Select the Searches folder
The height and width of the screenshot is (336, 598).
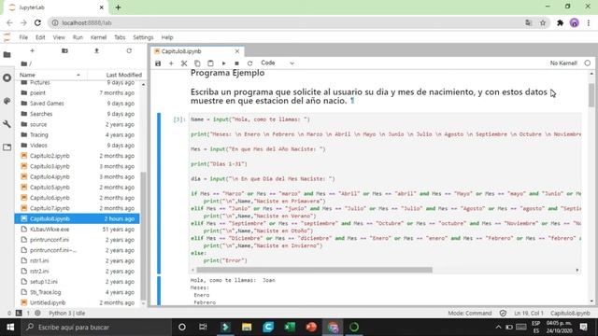point(78,114)
